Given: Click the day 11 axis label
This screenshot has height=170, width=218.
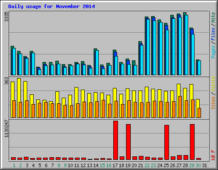Looking at the screenshot, I should coord(77,165).
